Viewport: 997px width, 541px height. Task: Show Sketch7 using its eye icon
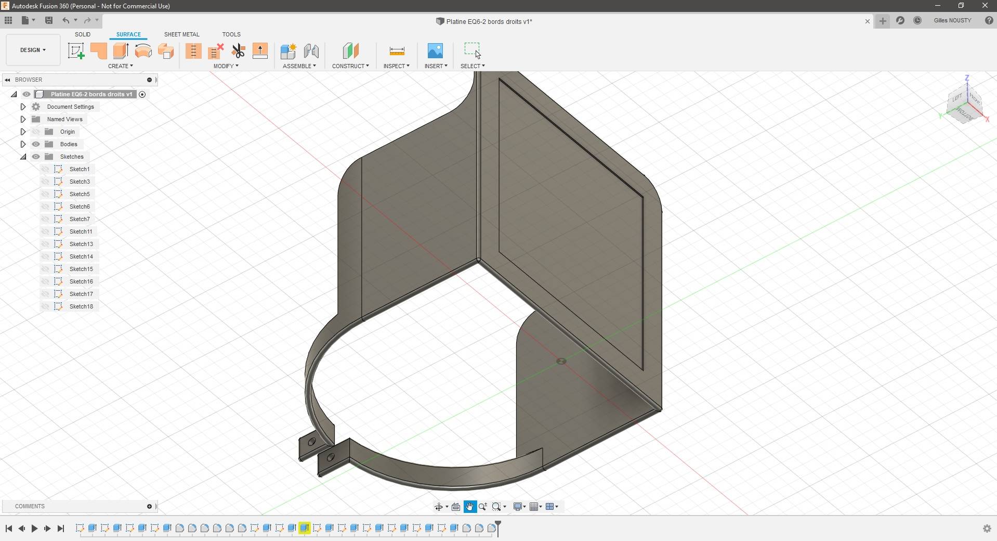coord(45,219)
